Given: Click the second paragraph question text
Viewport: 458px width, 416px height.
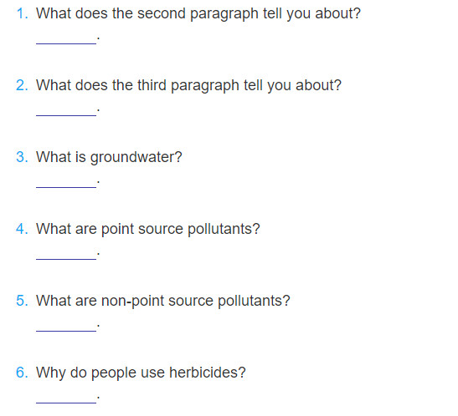Looking at the screenshot, I should click(198, 14).
